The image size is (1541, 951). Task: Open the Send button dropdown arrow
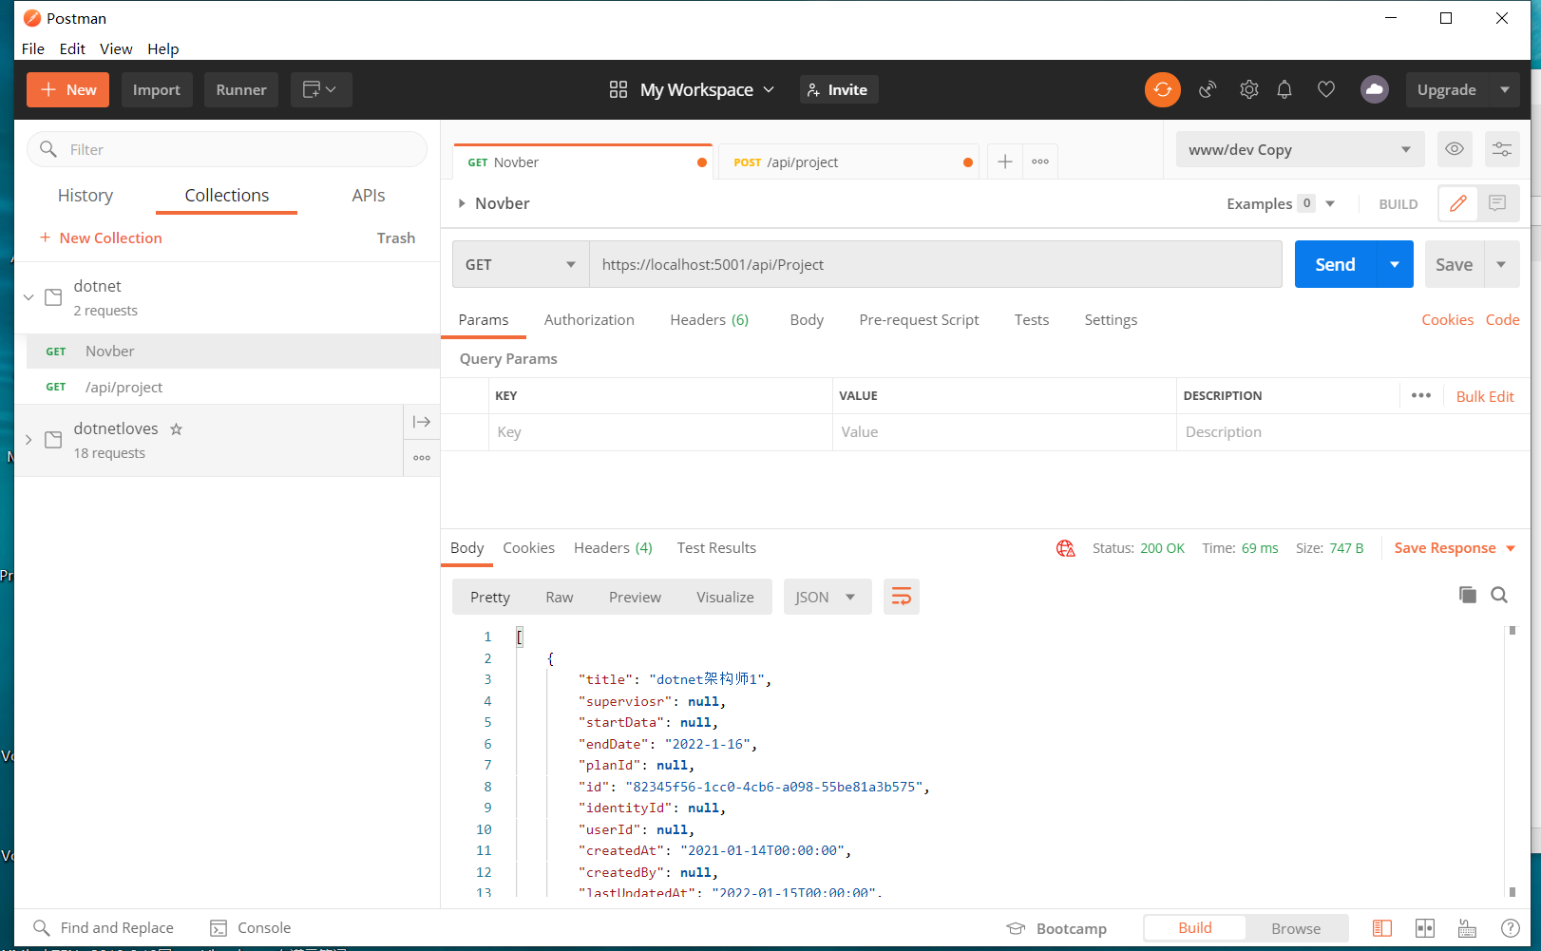1395,264
